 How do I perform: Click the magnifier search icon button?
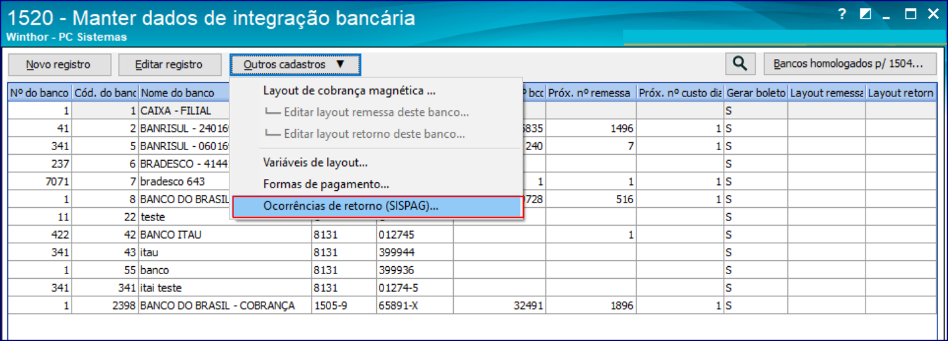coord(740,64)
